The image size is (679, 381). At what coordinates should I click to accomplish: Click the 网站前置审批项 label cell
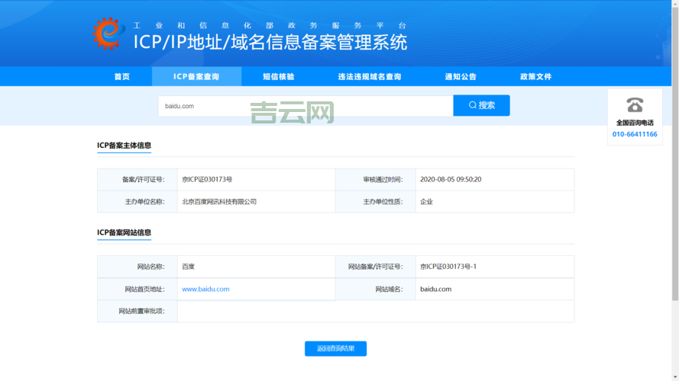(x=137, y=311)
